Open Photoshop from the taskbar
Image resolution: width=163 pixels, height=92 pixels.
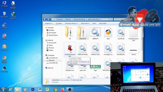33,90
